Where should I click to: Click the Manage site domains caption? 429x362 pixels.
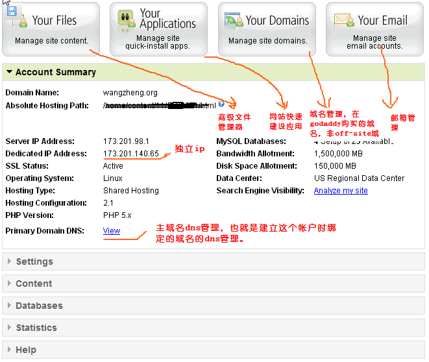click(267, 41)
